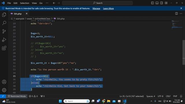
Task: Open the notifications bell
Action: coord(181,96)
